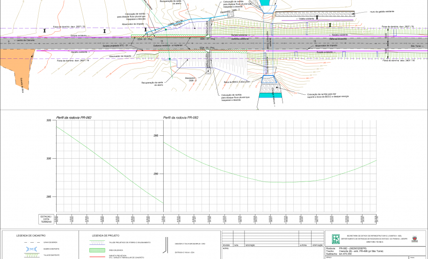Click the AUTORIA column header
This screenshot has height=259, width=428.
tap(303, 245)
